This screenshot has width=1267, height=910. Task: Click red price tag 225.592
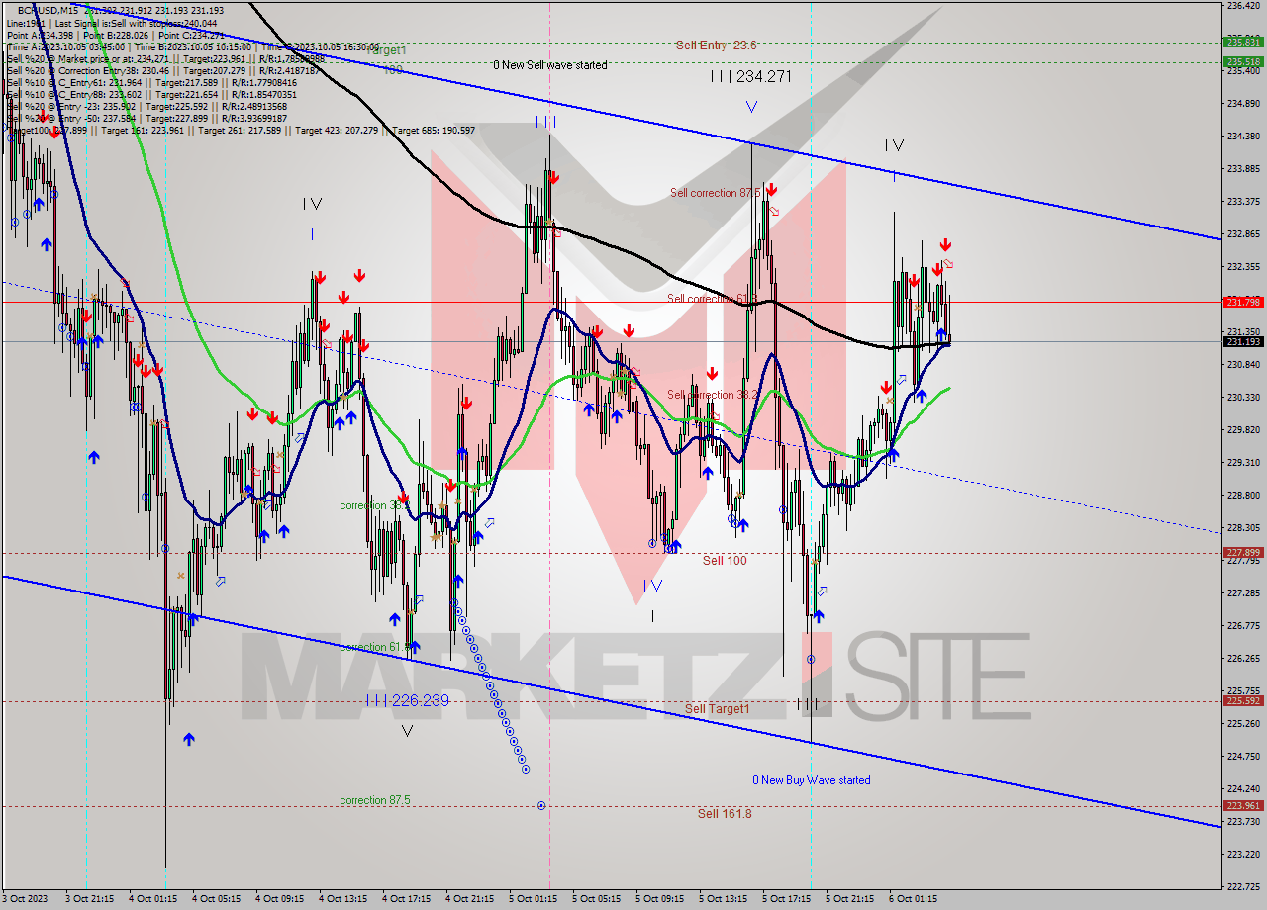pos(1242,700)
